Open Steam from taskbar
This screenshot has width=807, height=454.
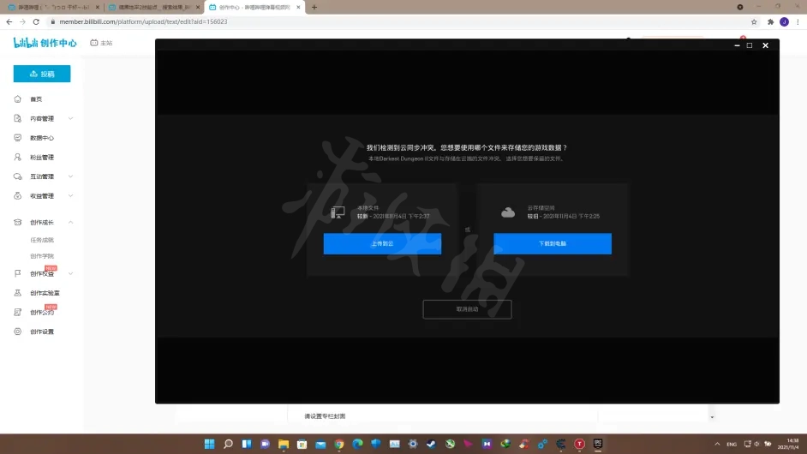431,444
